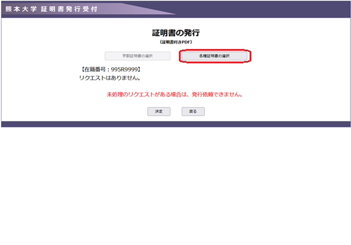Screen dimensions: 351x245
Task: Click blank space between 決定 and 戻る
Action: [x=175, y=111]
